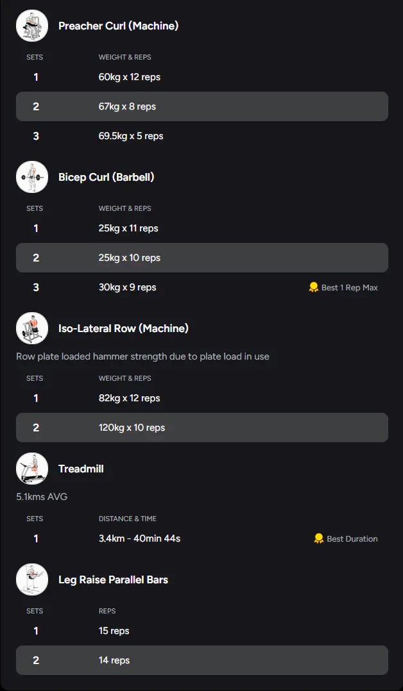Viewport: 403px width, 691px height.
Task: Click the Best Duration medal icon
Action: pos(319,538)
